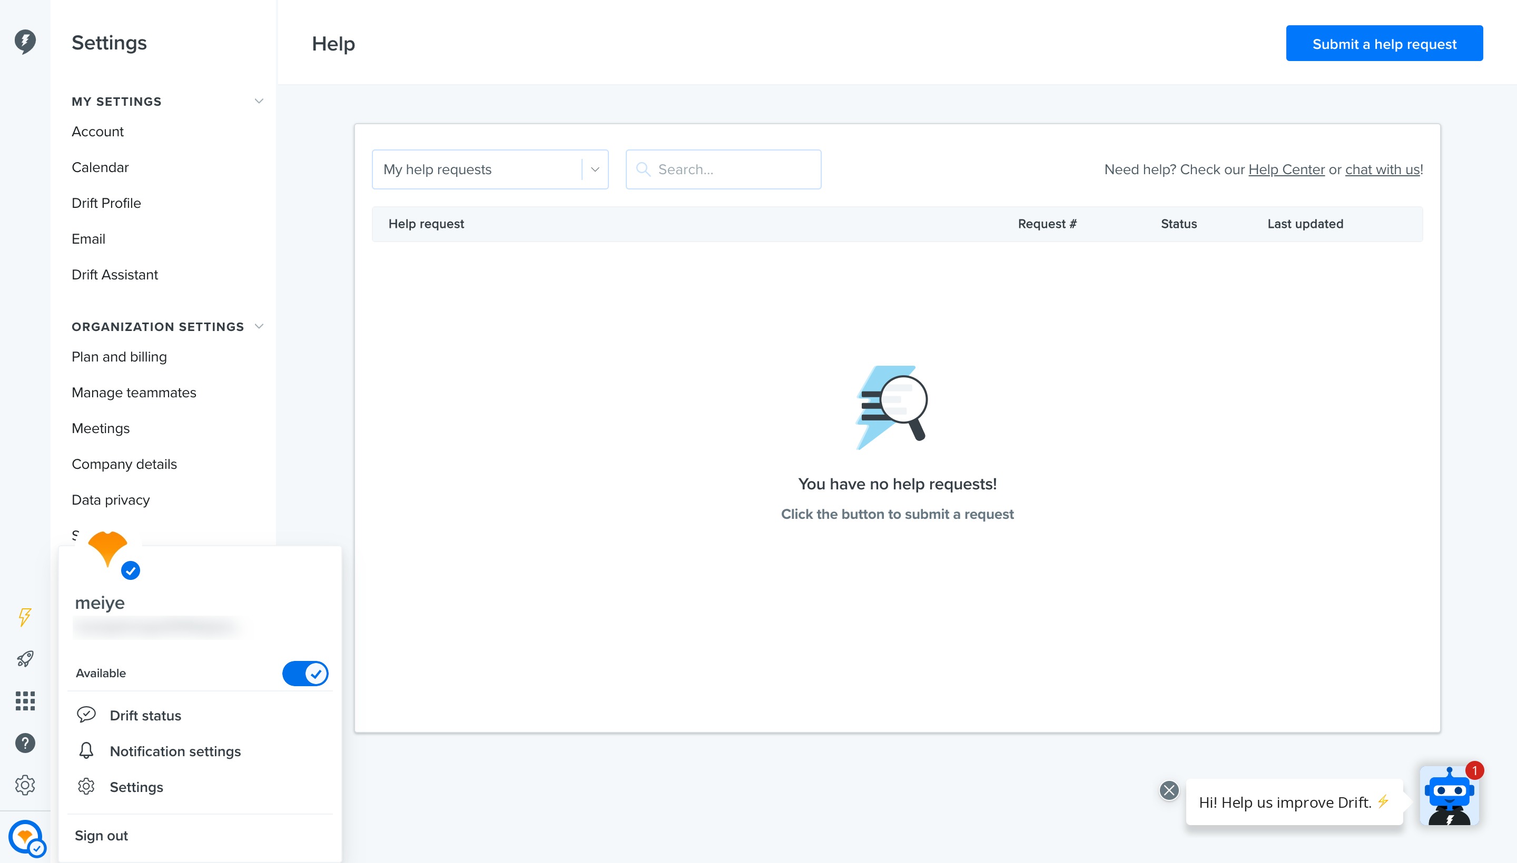Click the 'Last updated' column header
Viewport: 1517px width, 863px height.
(1305, 224)
